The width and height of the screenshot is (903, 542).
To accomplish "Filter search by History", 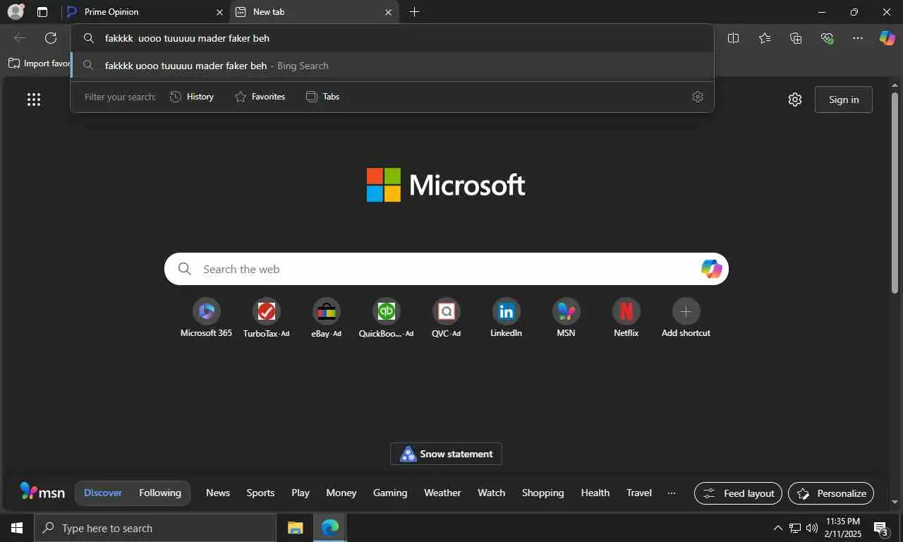I will [192, 97].
